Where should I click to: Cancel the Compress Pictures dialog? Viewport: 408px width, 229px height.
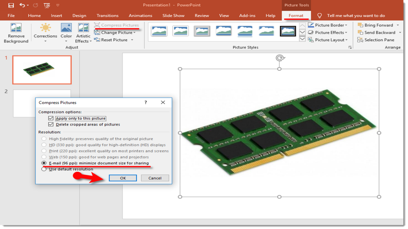pos(155,178)
